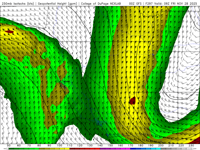Click the '140' color scale label

click(x=100, y=145)
